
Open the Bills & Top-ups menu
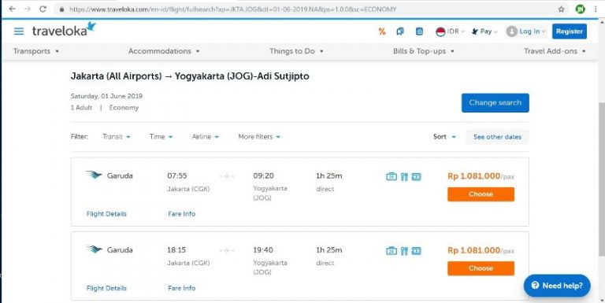[424, 51]
